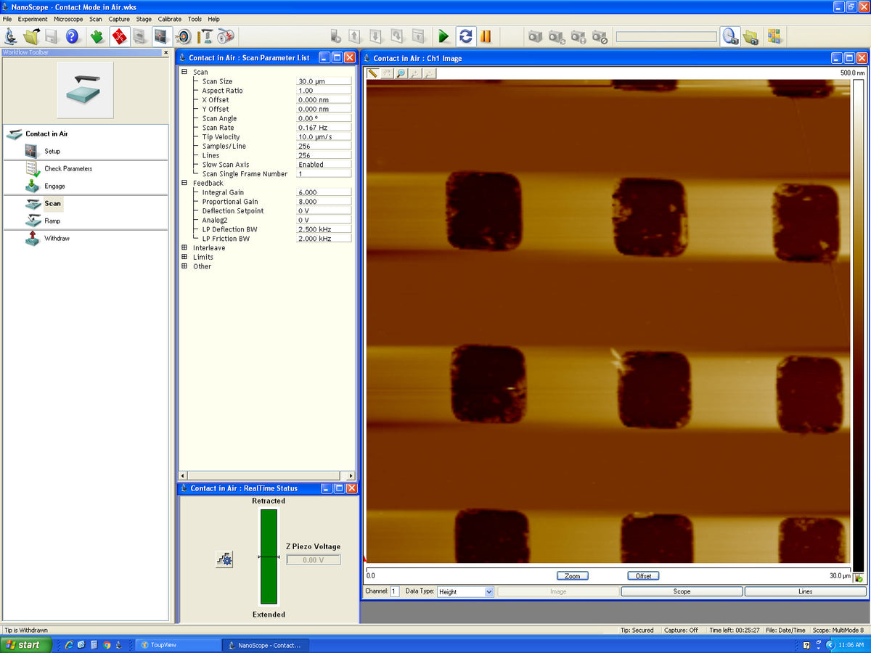The width and height of the screenshot is (871, 653).
Task: Click the magnifier zoom icon above the image
Action: pyautogui.click(x=401, y=73)
